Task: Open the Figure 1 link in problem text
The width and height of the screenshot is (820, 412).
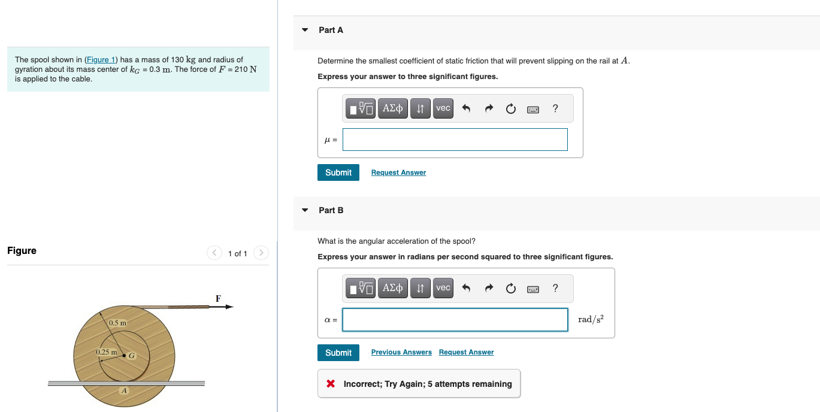Action: pyautogui.click(x=101, y=60)
